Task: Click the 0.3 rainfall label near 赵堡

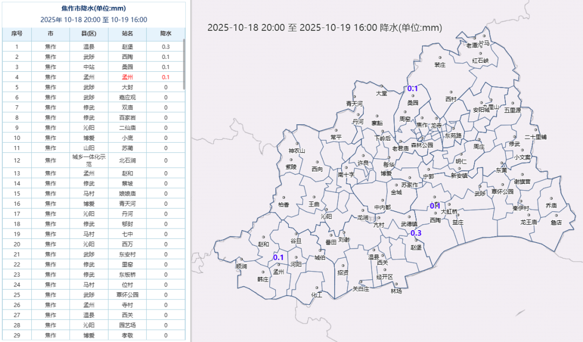Action: pos(416,233)
